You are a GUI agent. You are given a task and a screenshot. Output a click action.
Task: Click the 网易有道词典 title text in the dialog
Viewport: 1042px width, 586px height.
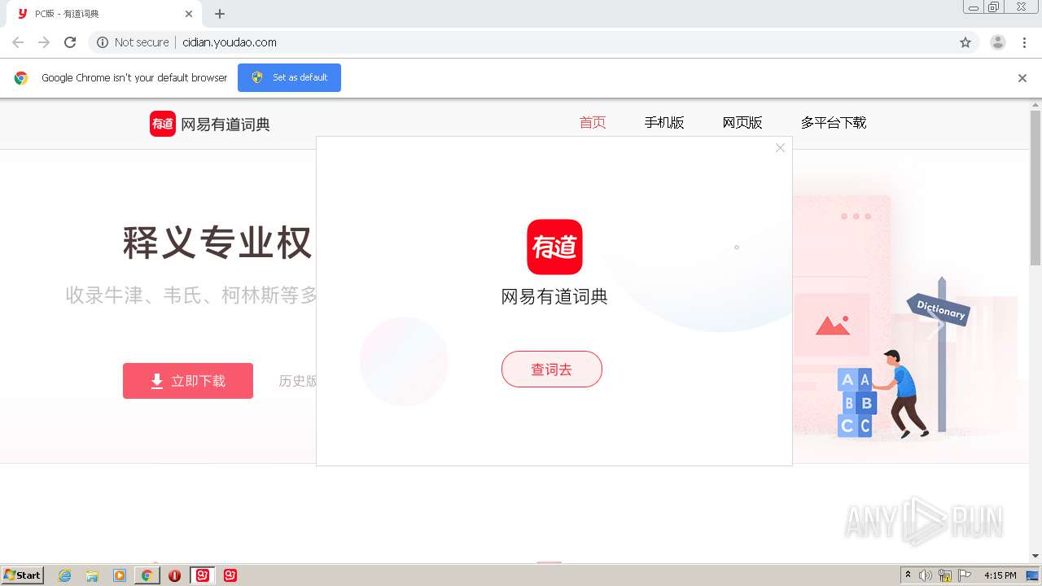click(554, 296)
